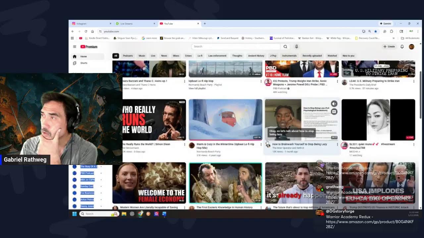The height and width of the screenshot is (238, 424).
Task: Open the NBA on ESPN subscription
Action: [x=87, y=180]
